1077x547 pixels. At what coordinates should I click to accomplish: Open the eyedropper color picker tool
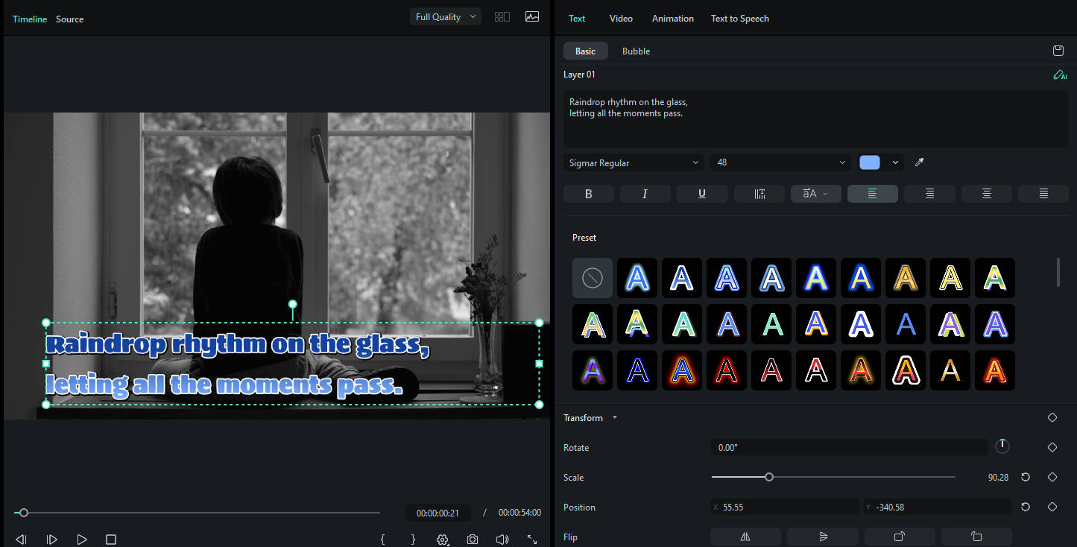click(919, 162)
